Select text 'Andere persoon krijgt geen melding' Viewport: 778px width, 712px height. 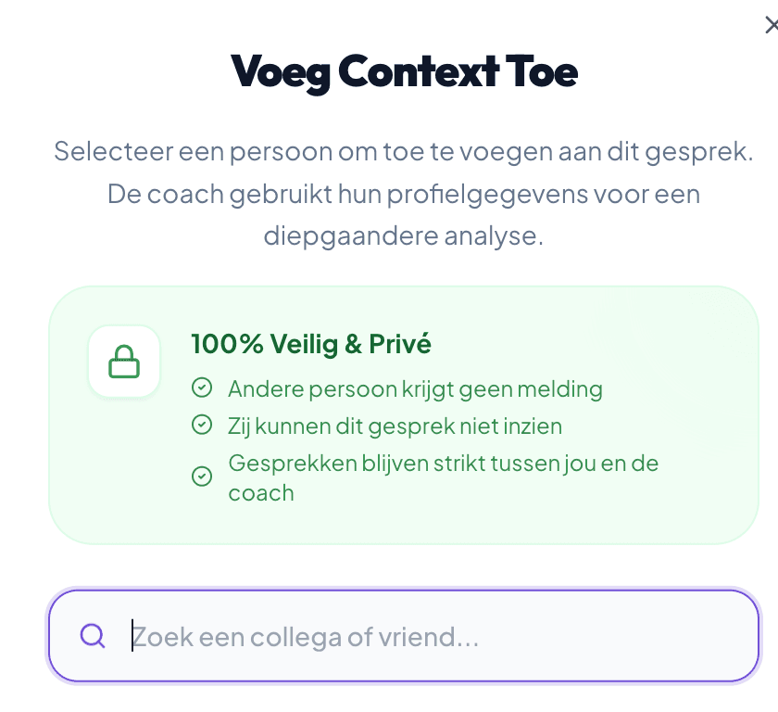click(415, 388)
